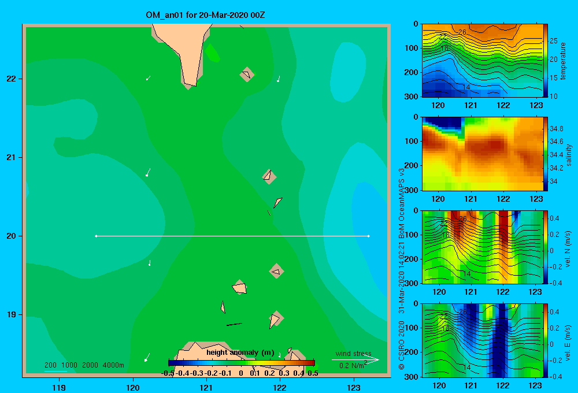Image resolution: width=578 pixels, height=393 pixels.
Task: Click depth label 300 on temperature panel
Action: (x=412, y=97)
